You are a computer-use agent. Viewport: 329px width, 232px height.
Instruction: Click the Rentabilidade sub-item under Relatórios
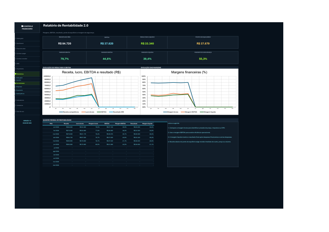tap(27, 83)
